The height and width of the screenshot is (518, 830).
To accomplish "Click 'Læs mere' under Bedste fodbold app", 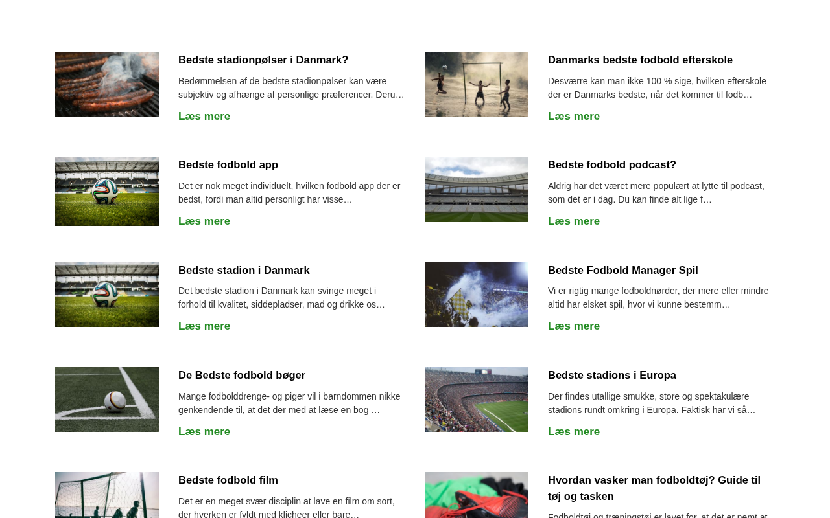I will pyautogui.click(x=204, y=221).
